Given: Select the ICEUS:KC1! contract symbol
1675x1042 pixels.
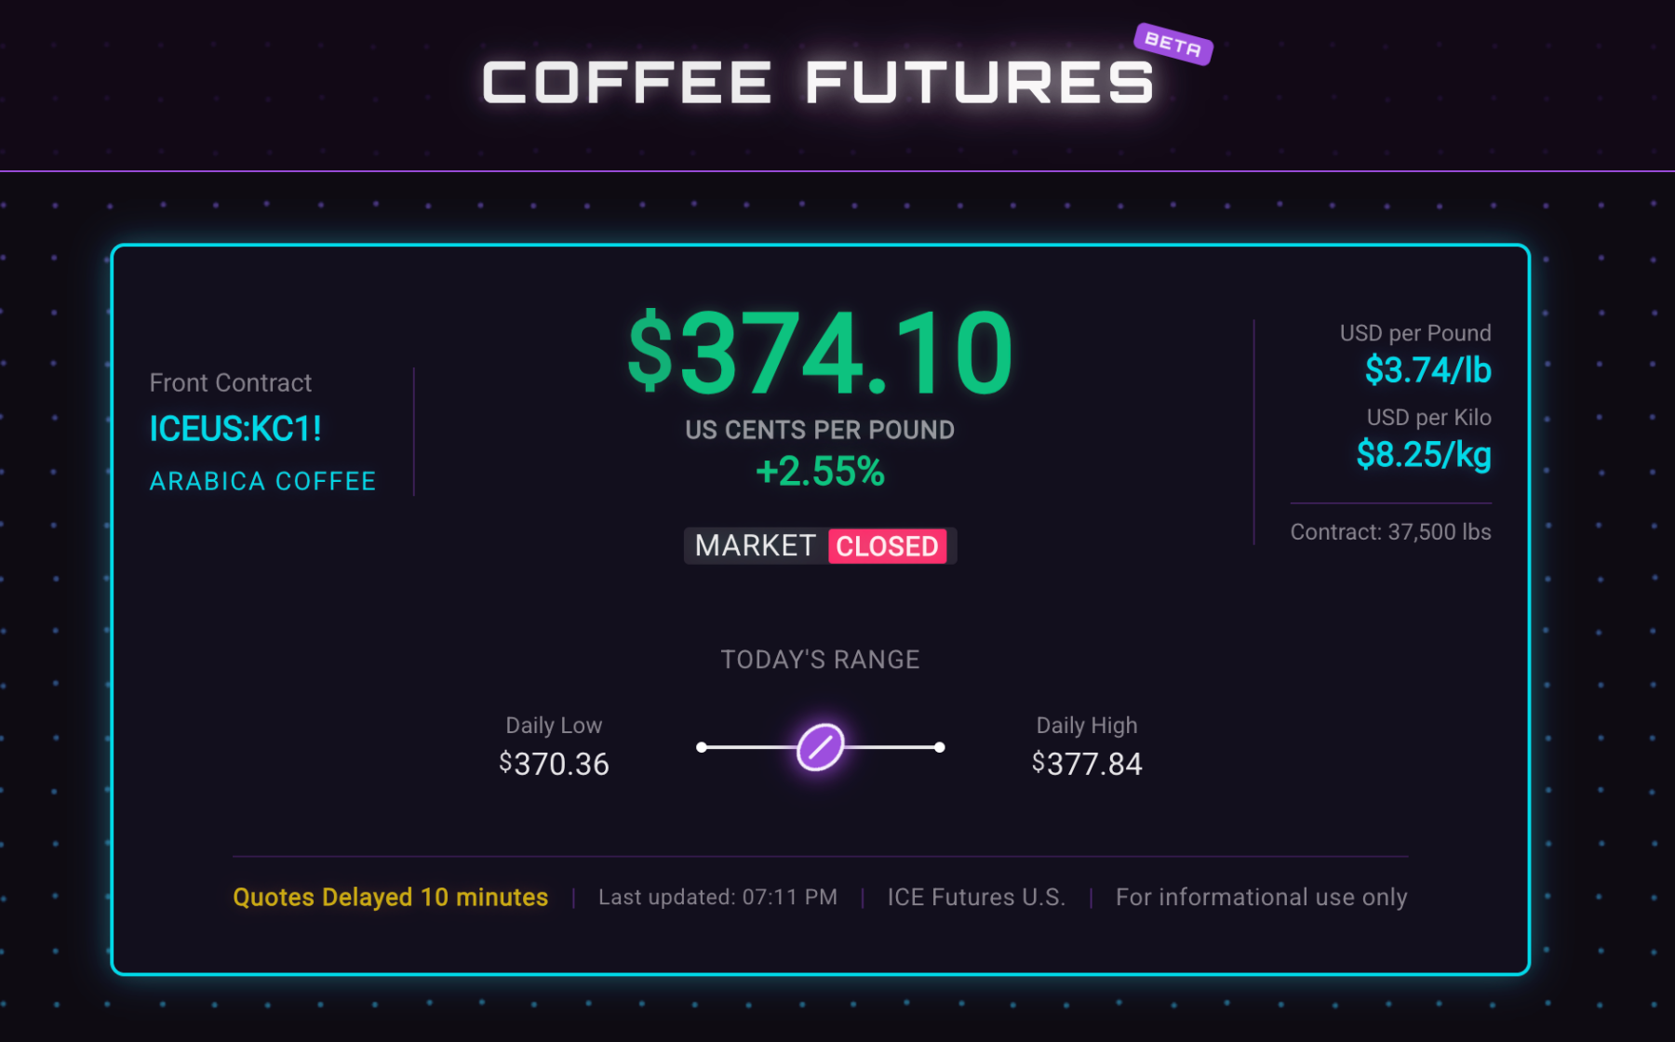Looking at the screenshot, I should [x=235, y=429].
